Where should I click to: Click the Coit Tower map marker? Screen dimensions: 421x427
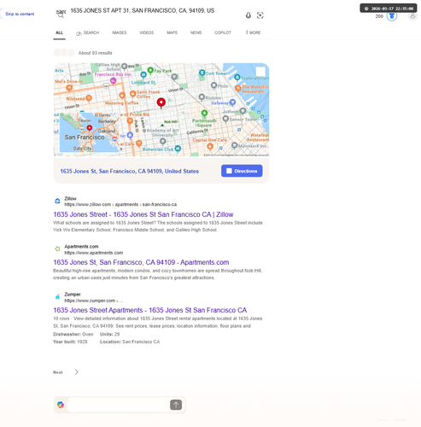202,73
